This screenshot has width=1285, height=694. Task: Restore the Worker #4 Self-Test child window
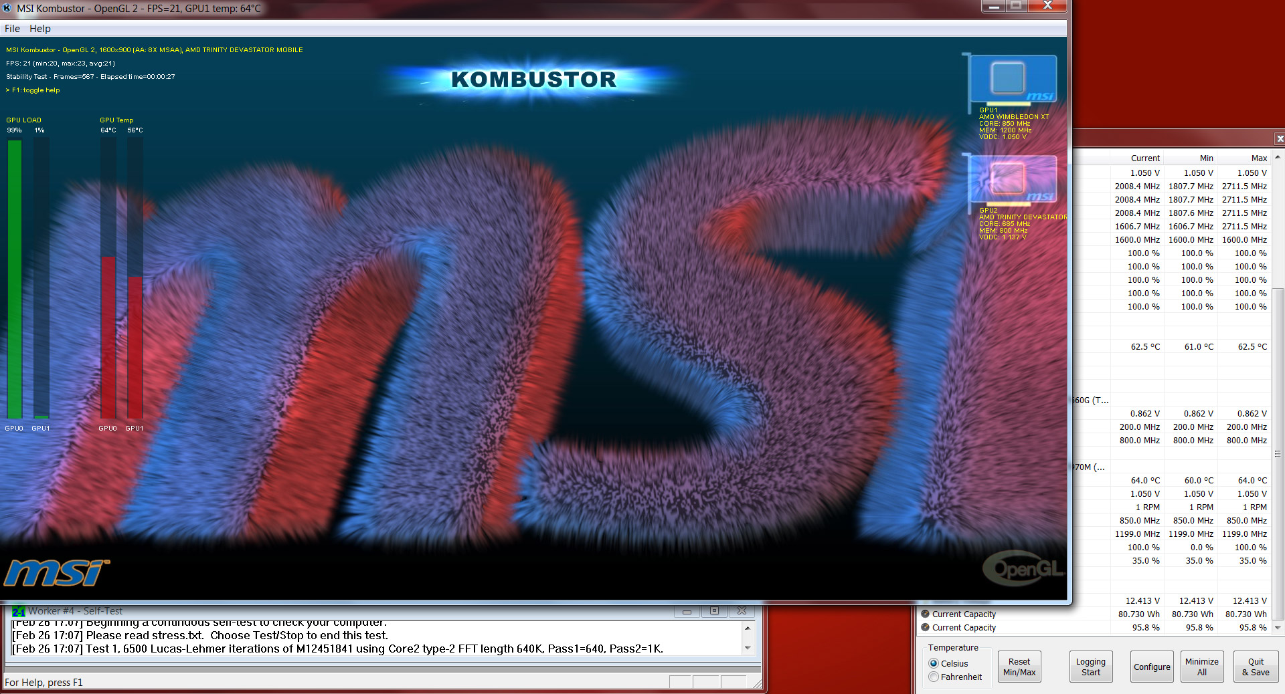click(714, 611)
